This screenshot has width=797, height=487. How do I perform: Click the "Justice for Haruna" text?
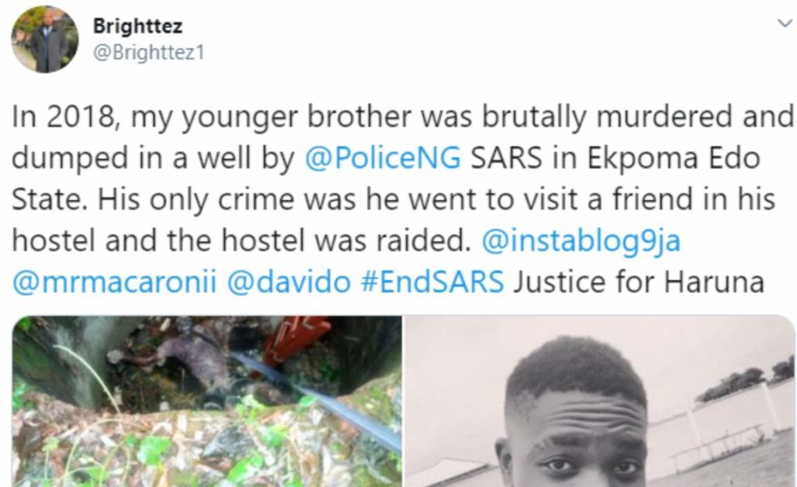click(638, 282)
